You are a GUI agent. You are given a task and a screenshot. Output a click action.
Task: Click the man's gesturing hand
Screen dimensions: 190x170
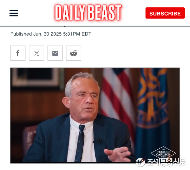(x=117, y=154)
